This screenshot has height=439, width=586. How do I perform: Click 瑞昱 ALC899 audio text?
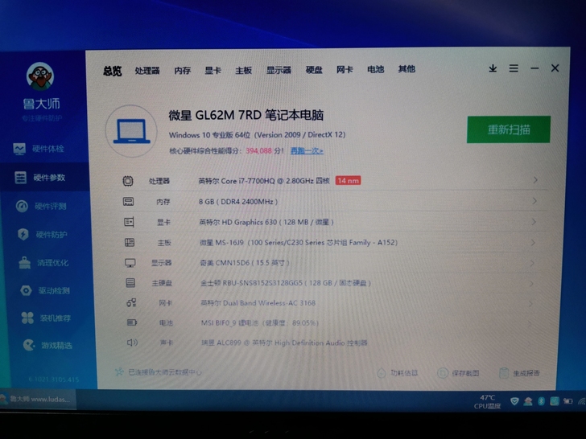pos(284,343)
